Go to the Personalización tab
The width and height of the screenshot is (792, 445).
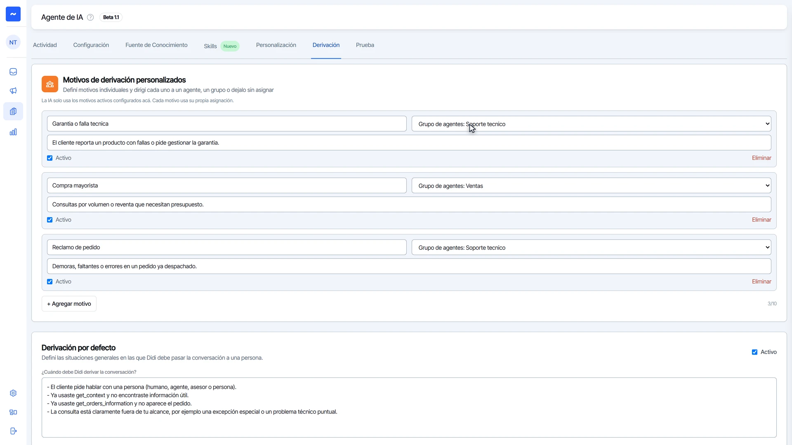click(x=276, y=45)
